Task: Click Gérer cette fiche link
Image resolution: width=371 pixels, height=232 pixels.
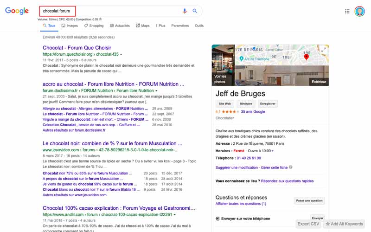Action: click(274, 168)
